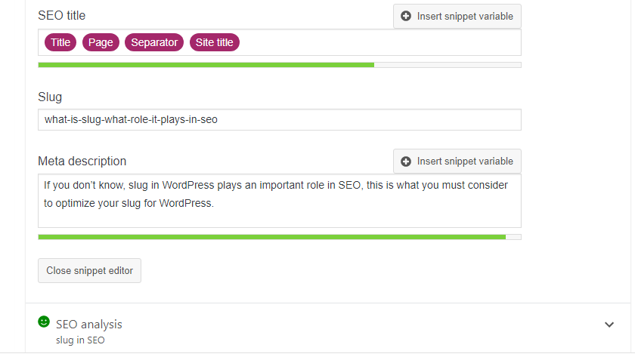Select the Page snippet variable tag
Image resolution: width=635 pixels, height=357 pixels.
click(x=101, y=42)
